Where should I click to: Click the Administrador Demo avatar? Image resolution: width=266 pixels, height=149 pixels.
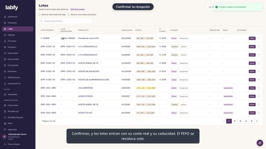tap(5, 137)
